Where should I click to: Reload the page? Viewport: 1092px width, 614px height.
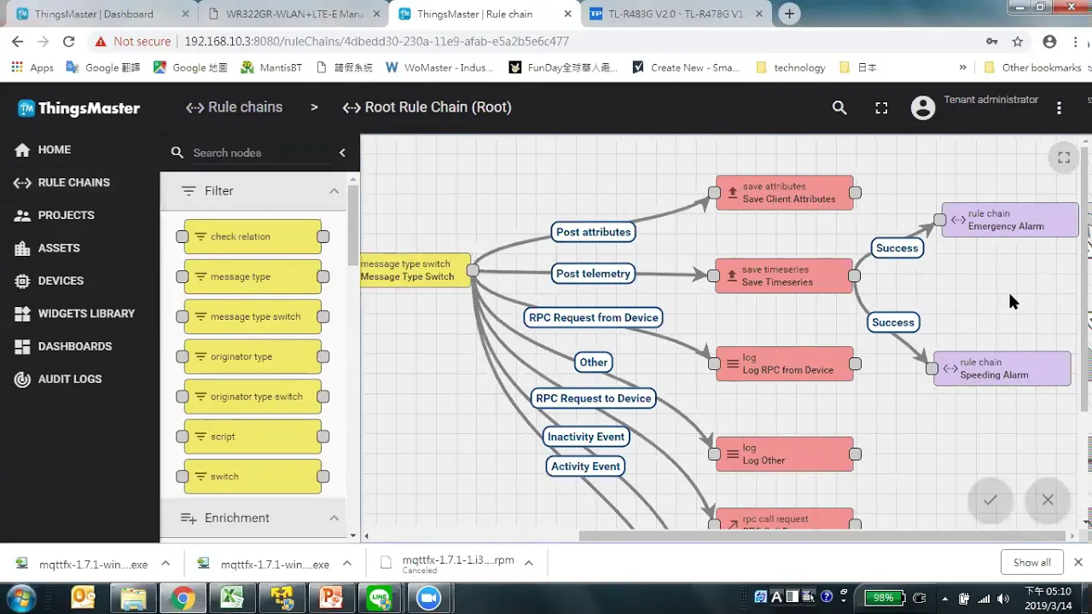pyautogui.click(x=69, y=41)
